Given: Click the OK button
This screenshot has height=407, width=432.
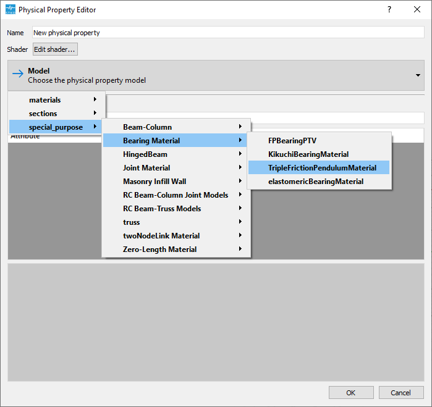Looking at the screenshot, I should (351, 392).
